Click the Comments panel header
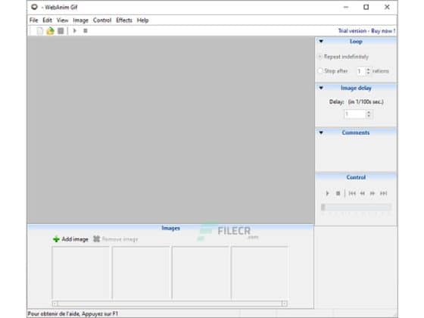The image size is (424, 318). (356, 132)
